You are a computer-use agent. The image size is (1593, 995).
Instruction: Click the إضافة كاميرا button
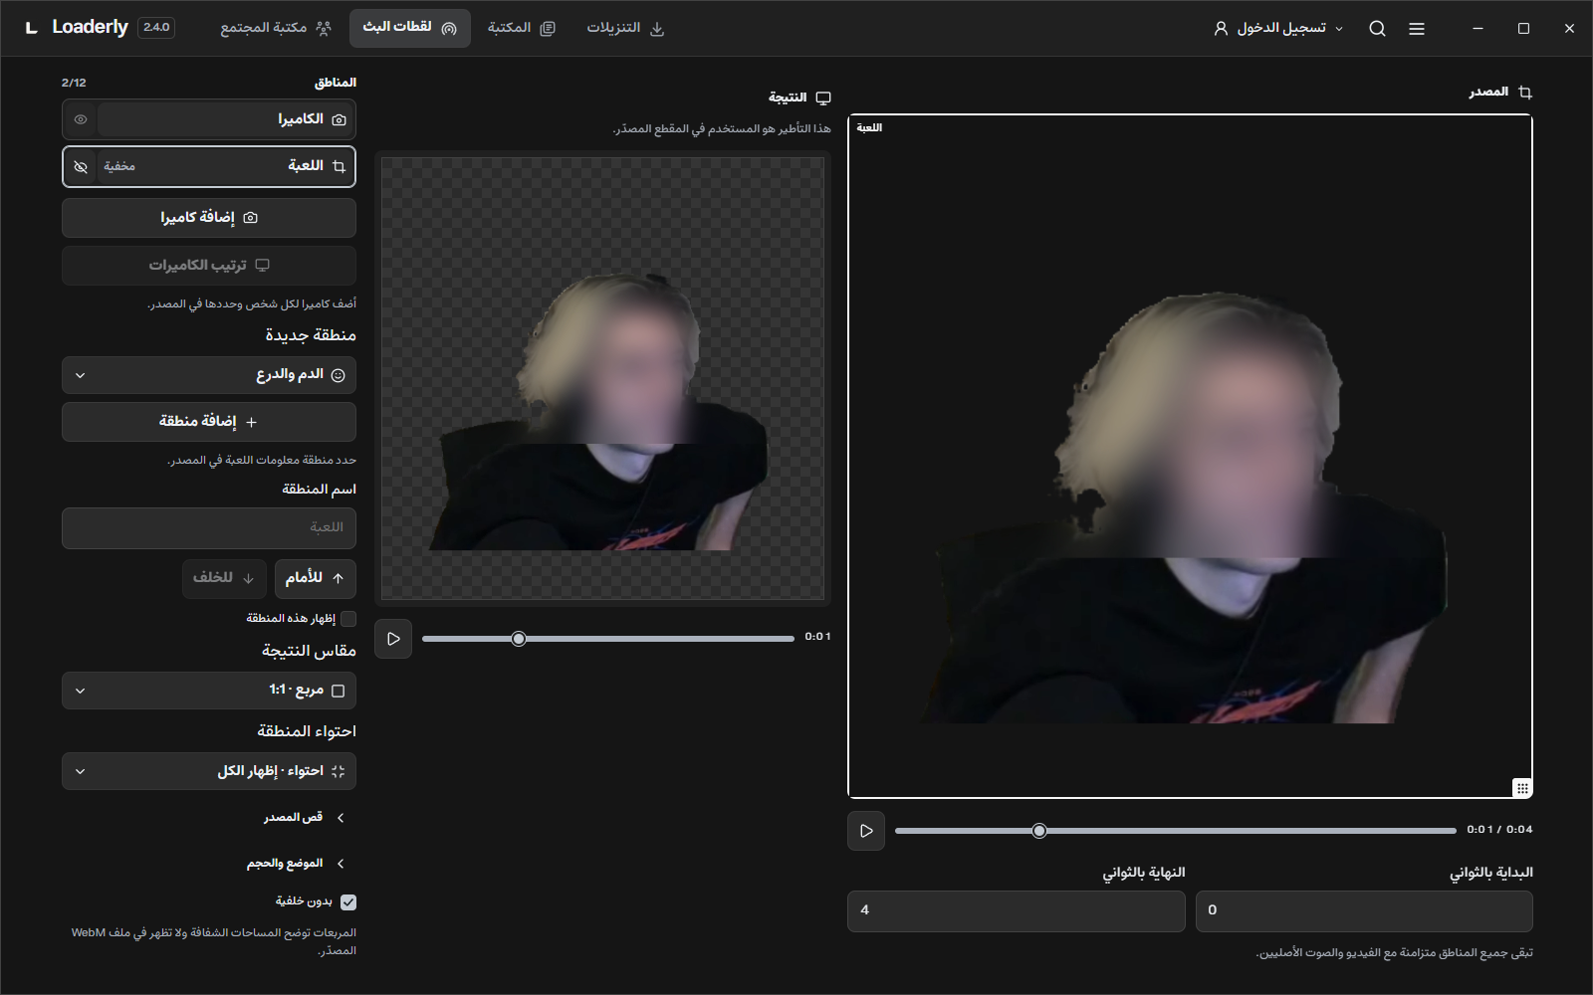pos(209,218)
